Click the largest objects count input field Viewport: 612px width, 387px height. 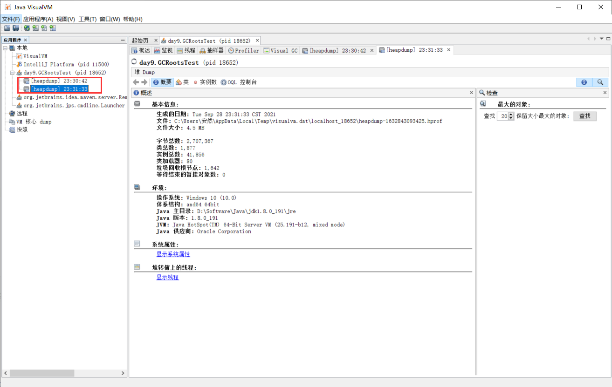click(x=503, y=116)
